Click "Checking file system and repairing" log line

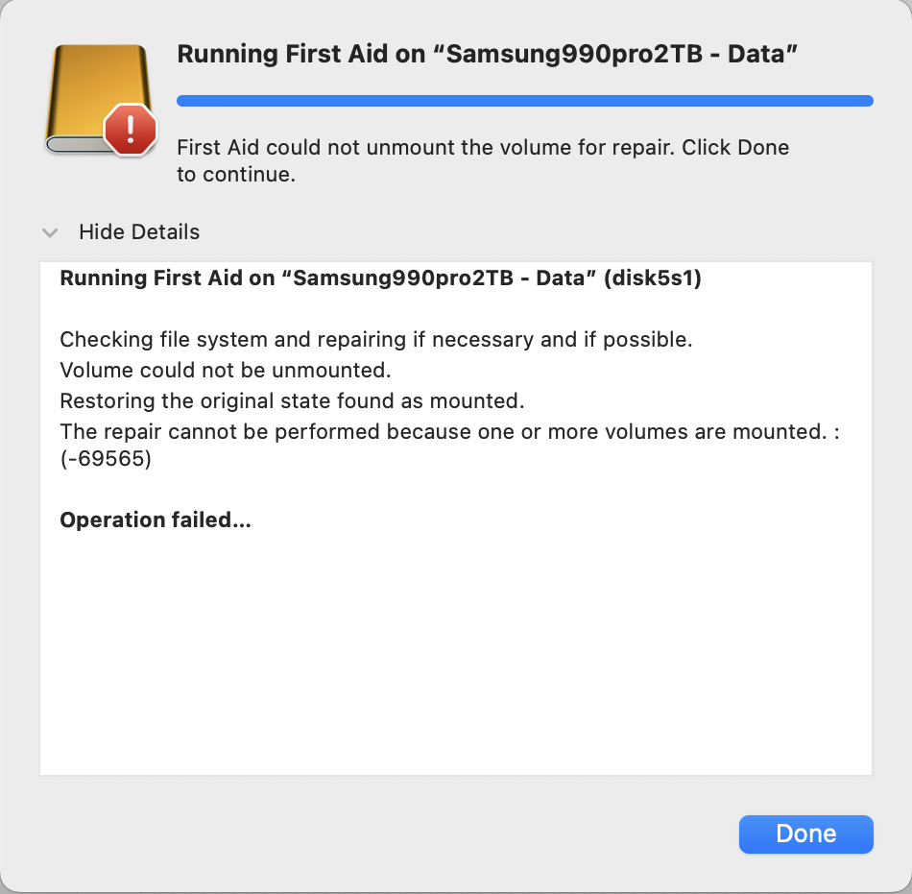click(x=375, y=340)
